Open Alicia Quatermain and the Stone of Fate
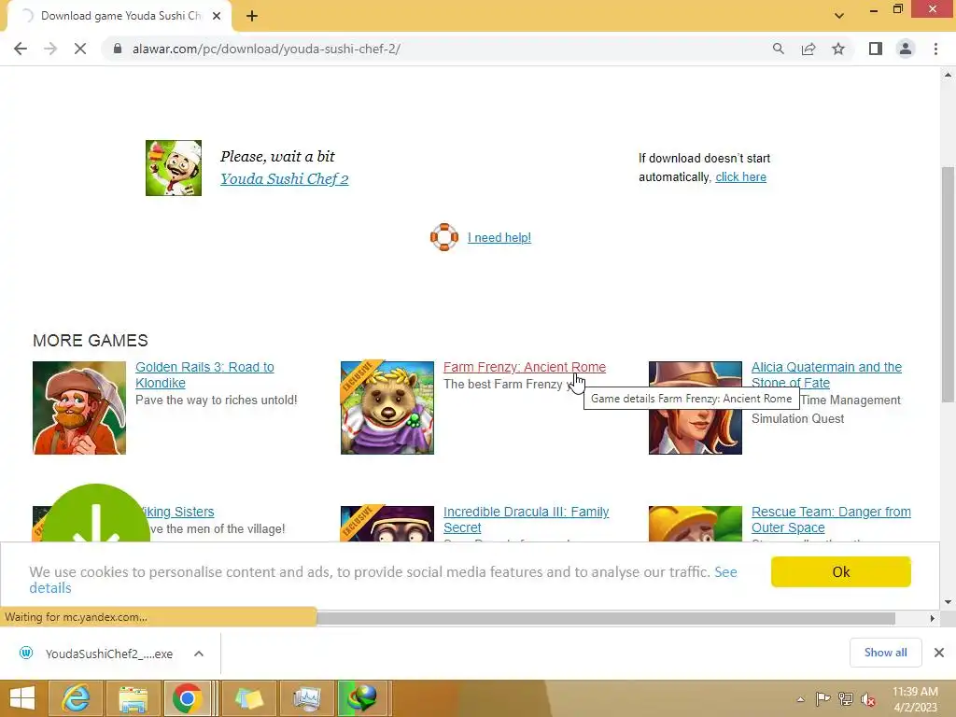Viewport: 956px width, 717px height. (826, 375)
